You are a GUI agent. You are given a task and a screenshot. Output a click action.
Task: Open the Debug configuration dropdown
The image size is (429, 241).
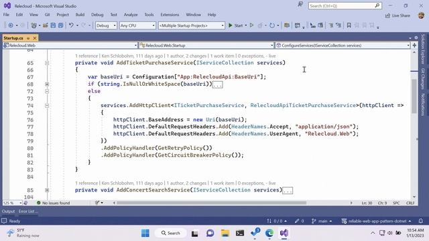(x=106, y=25)
